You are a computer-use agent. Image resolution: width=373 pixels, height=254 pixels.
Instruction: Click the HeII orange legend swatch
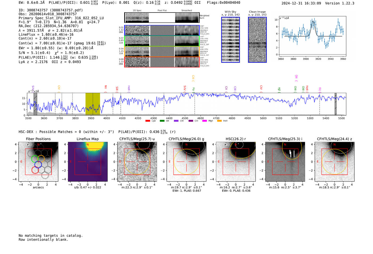220,121
